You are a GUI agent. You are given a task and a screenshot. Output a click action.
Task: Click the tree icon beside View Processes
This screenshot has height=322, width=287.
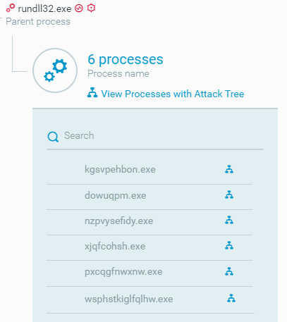92,92
